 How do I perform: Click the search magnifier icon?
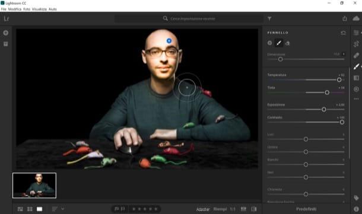tap(166, 18)
